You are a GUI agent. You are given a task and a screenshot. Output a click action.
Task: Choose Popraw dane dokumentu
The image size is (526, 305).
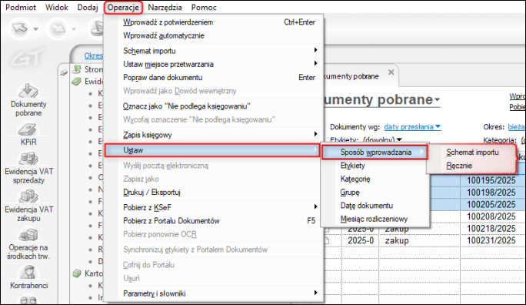click(x=214, y=78)
